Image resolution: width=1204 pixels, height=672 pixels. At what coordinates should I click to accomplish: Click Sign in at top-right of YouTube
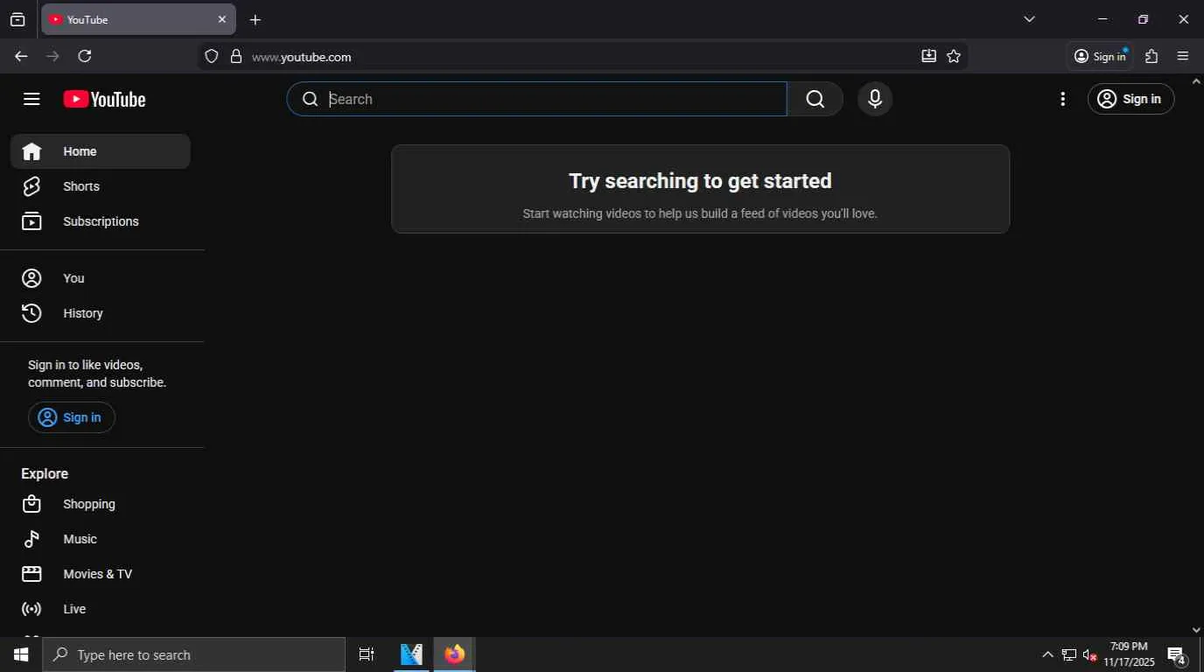point(1130,99)
